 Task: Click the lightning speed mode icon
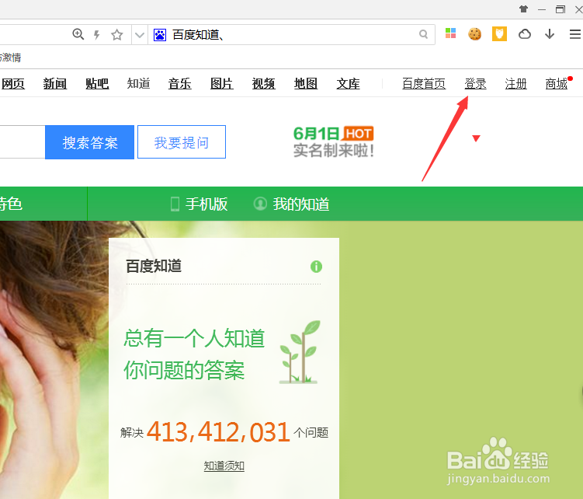tap(97, 35)
